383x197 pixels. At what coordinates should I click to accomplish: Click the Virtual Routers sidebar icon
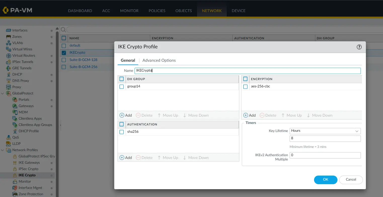coord(9,55)
